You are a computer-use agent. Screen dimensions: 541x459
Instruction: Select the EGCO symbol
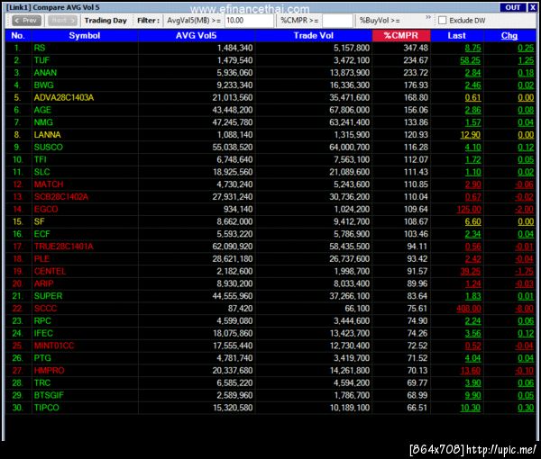click(x=46, y=209)
